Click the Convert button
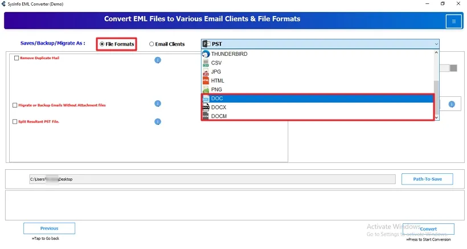467x249 pixels. pyautogui.click(x=428, y=229)
